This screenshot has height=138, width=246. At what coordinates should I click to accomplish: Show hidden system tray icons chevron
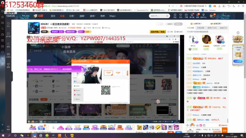[199, 136]
